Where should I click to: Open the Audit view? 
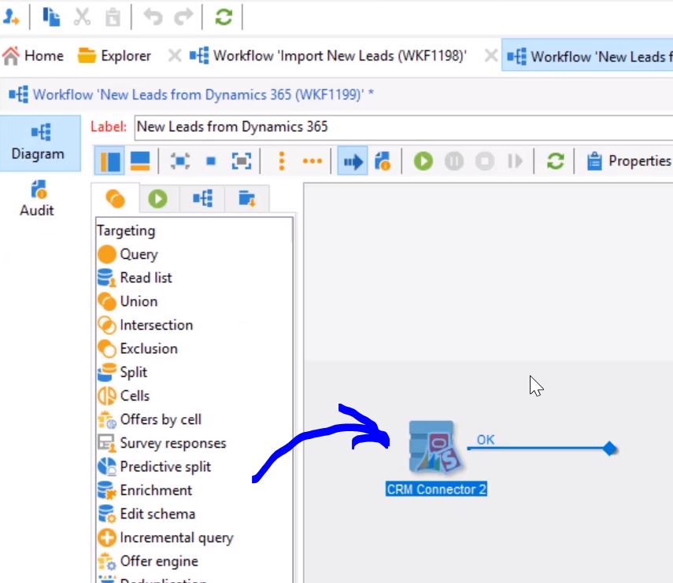pos(38,198)
